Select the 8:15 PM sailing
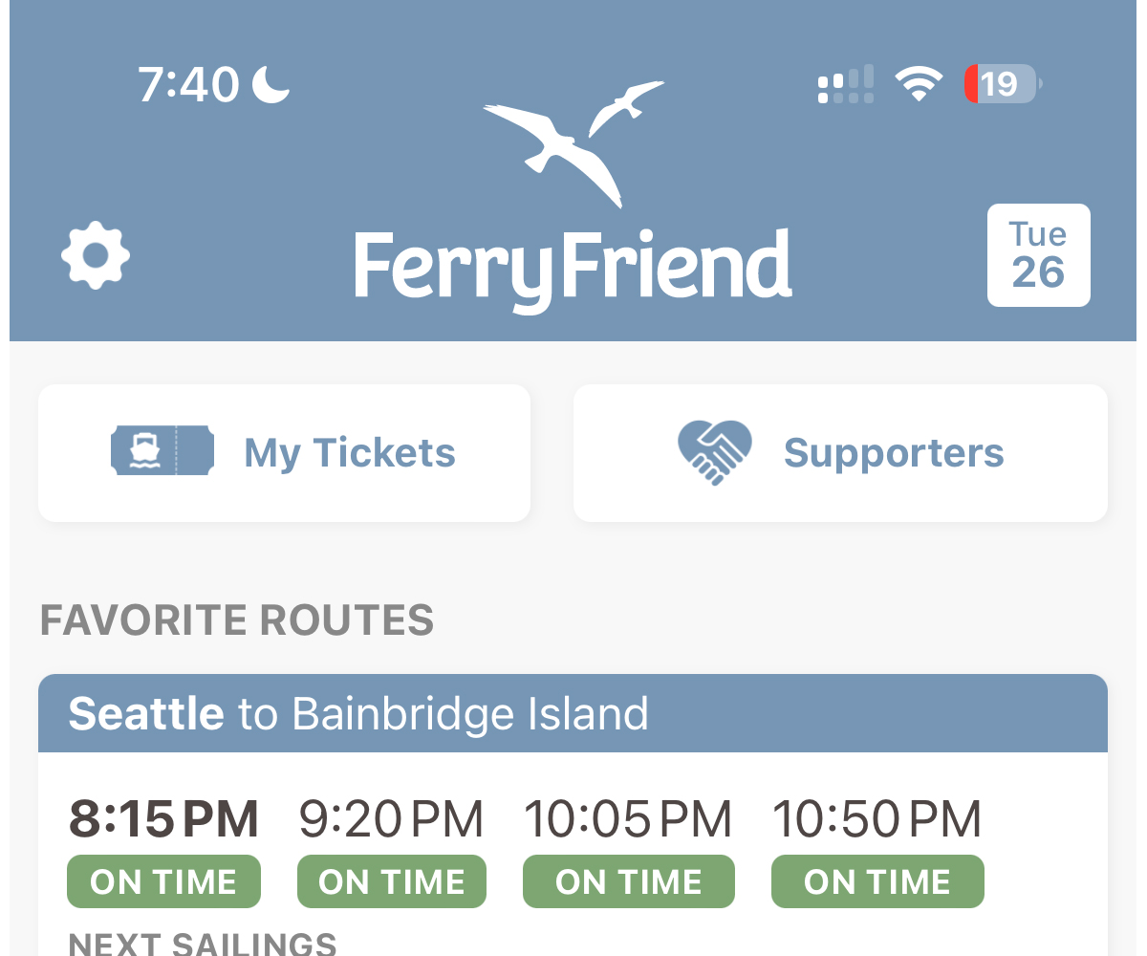Screen dimensions: 1147x956 point(163,819)
